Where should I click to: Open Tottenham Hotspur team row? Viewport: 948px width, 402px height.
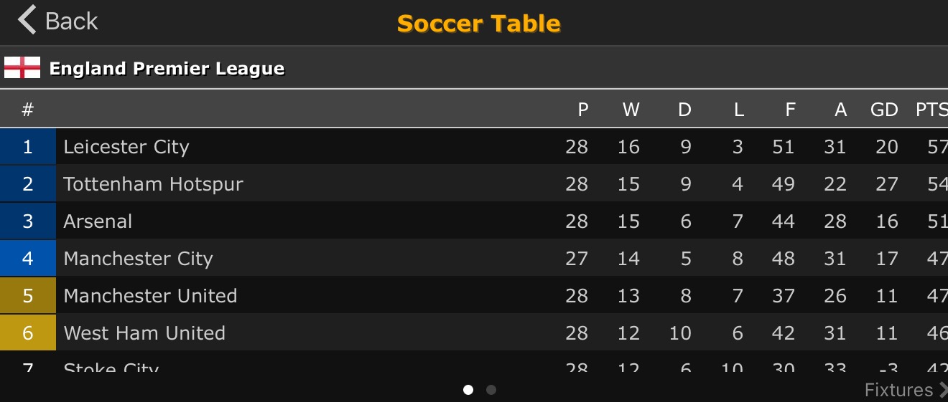click(153, 184)
